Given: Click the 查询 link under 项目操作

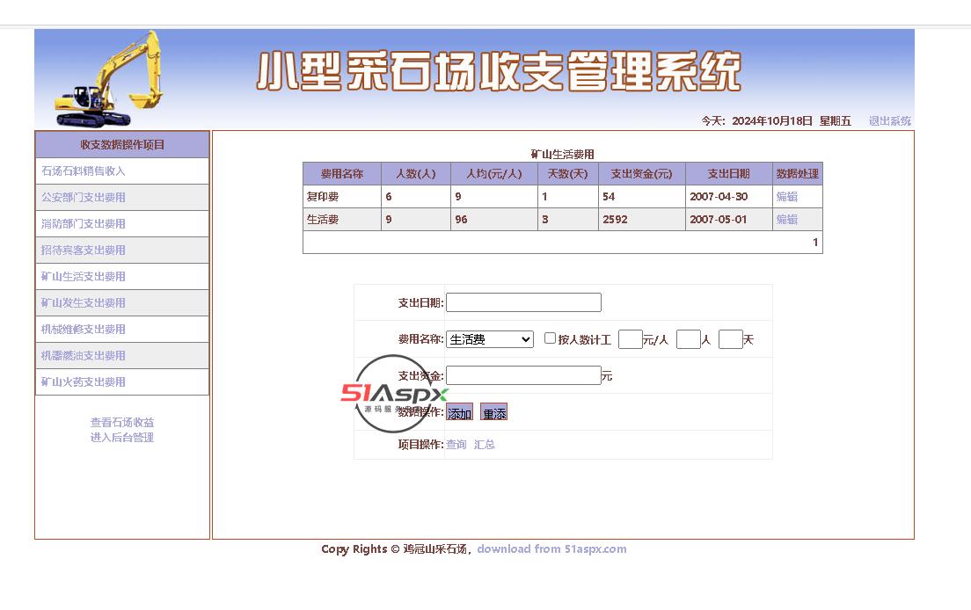Looking at the screenshot, I should point(456,445).
